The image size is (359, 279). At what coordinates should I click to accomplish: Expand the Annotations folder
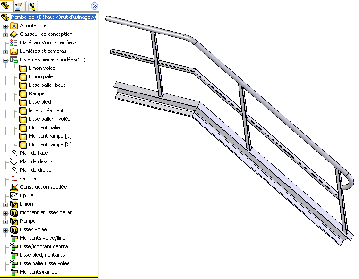tap(5, 26)
